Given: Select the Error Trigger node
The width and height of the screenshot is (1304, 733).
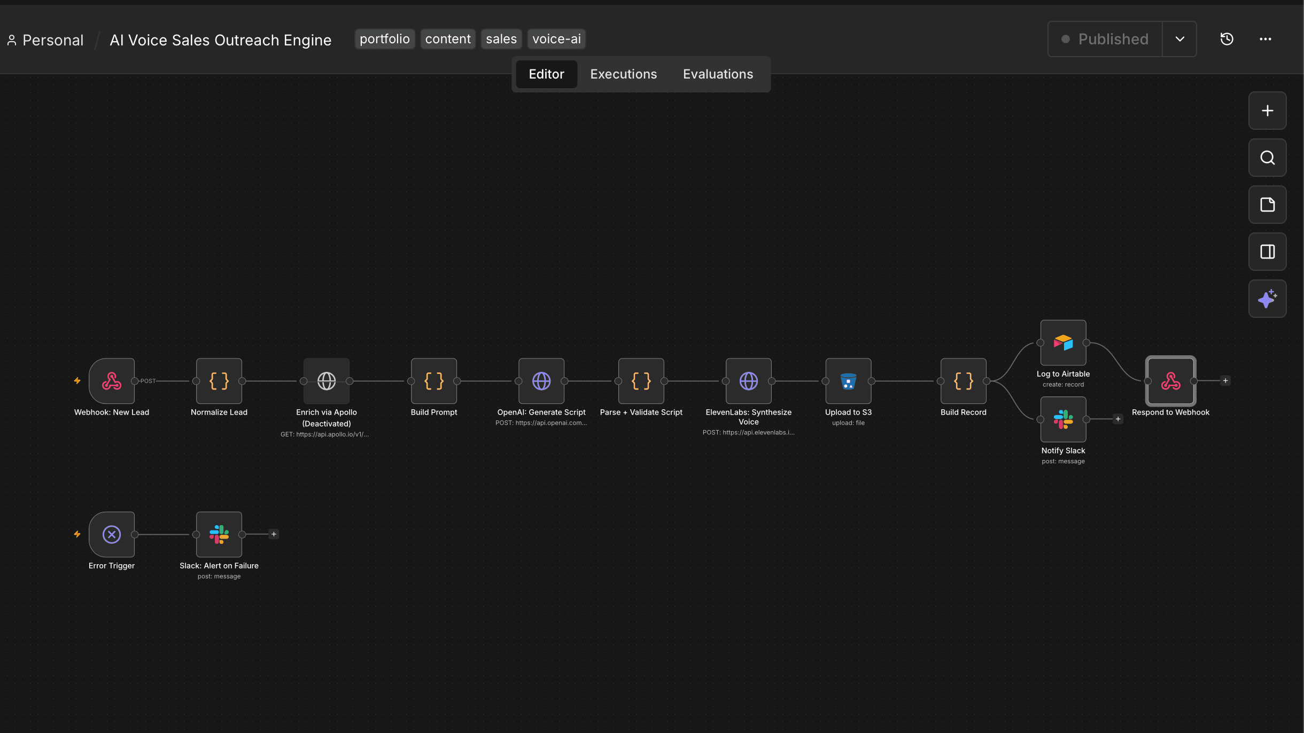Looking at the screenshot, I should tap(112, 534).
